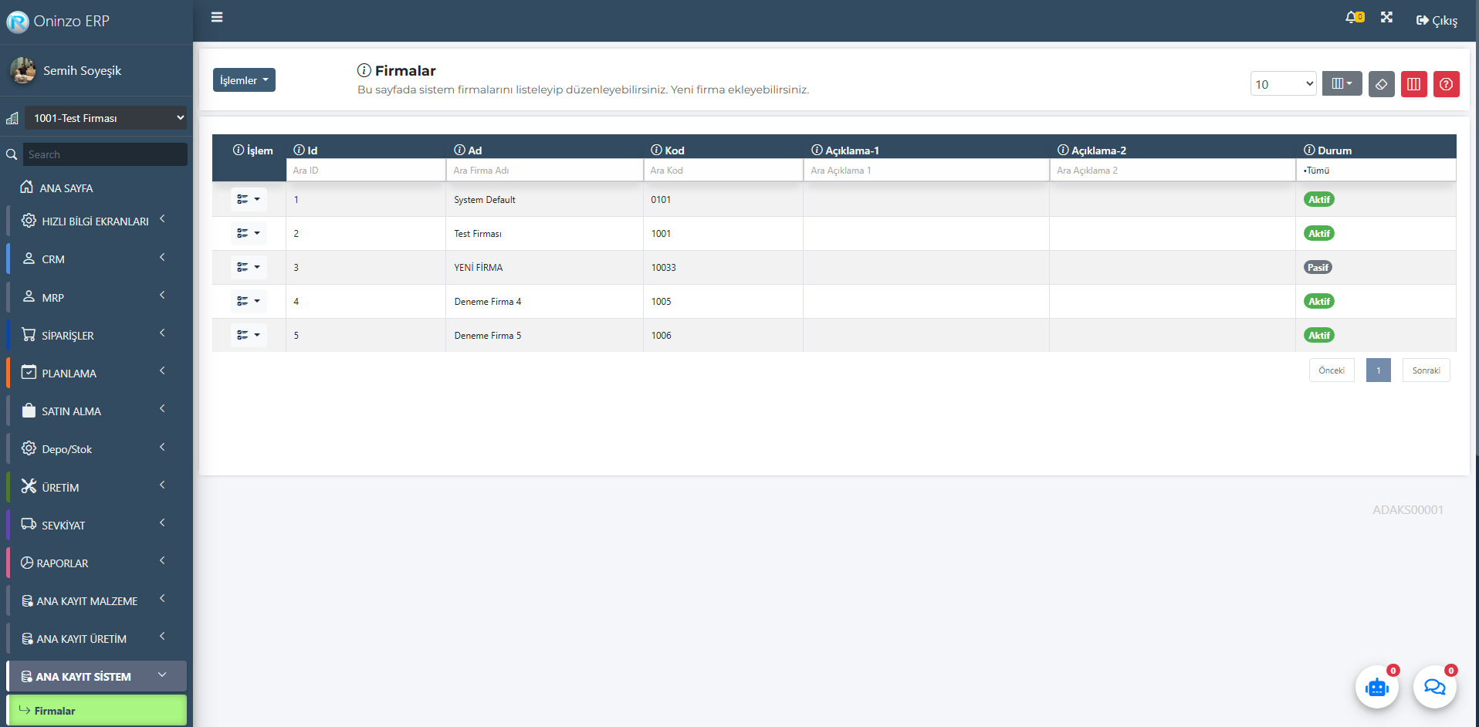Toggle fullscreen with the expand arrows icon

[1386, 18]
